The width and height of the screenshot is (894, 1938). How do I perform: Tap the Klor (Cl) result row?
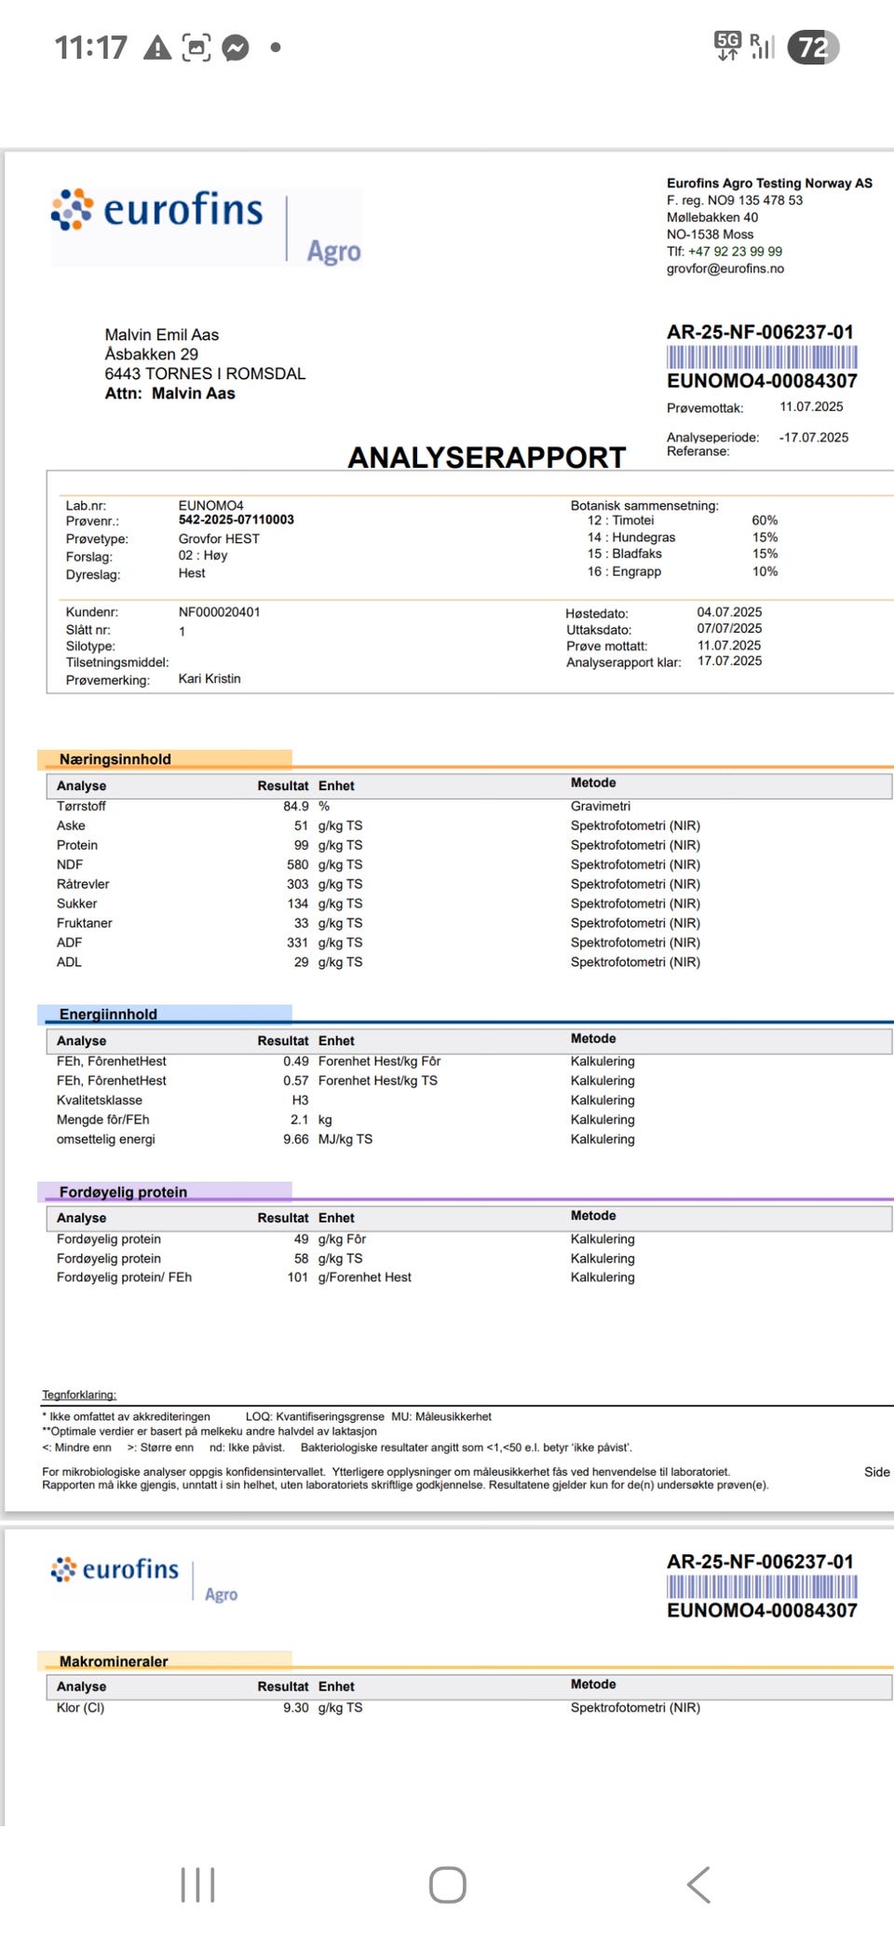470,1707
